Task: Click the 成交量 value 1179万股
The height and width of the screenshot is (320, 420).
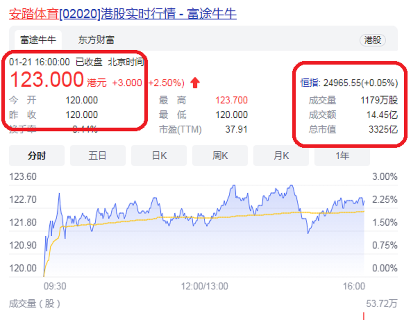Action: 379,100
